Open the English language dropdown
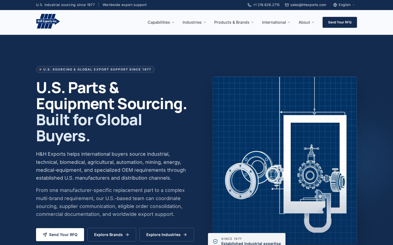Image resolution: width=393 pixels, height=245 pixels. pos(344,5)
